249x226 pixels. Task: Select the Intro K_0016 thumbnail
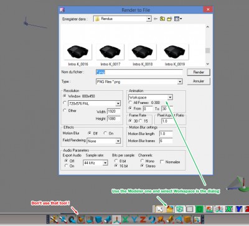pyautogui.click(x=78, y=55)
